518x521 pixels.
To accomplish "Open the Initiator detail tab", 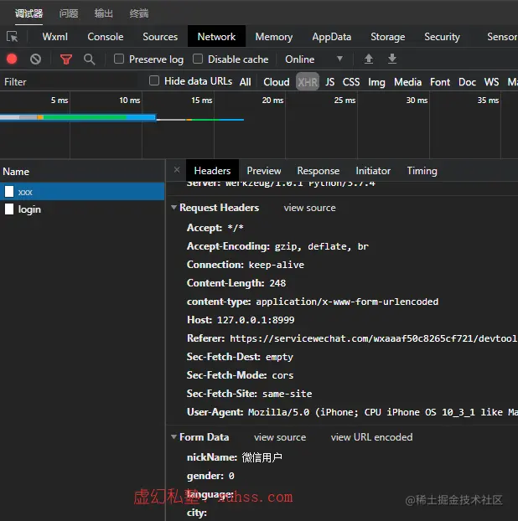I will coord(373,170).
